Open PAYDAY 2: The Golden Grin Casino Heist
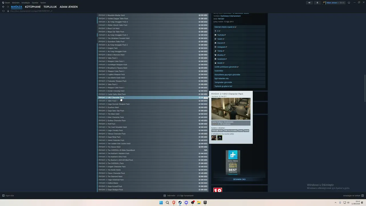This screenshot has height=206, width=366. (153, 144)
